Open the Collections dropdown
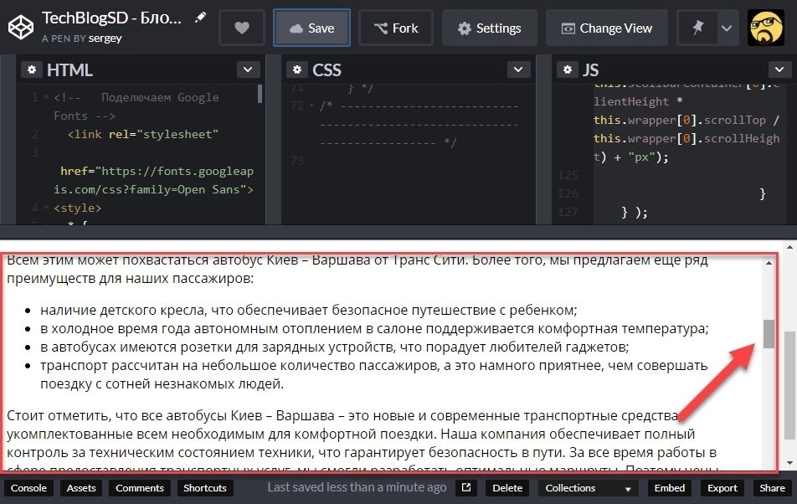797x504 pixels. (x=589, y=488)
